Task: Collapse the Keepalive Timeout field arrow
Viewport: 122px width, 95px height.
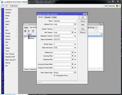Action: click(75, 36)
